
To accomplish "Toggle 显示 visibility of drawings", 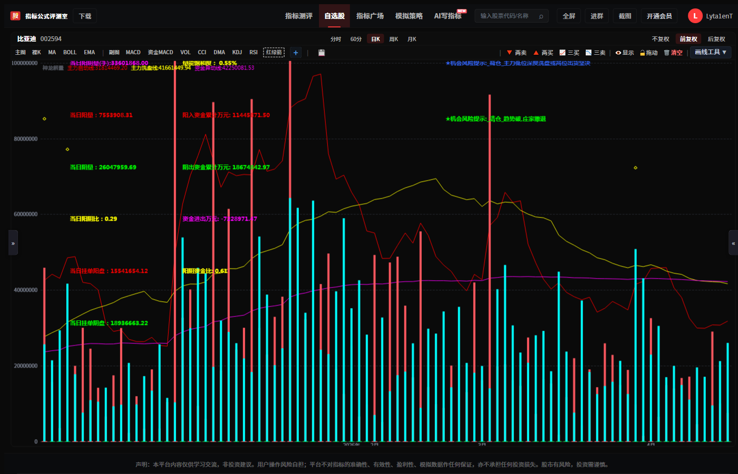I will click(625, 53).
